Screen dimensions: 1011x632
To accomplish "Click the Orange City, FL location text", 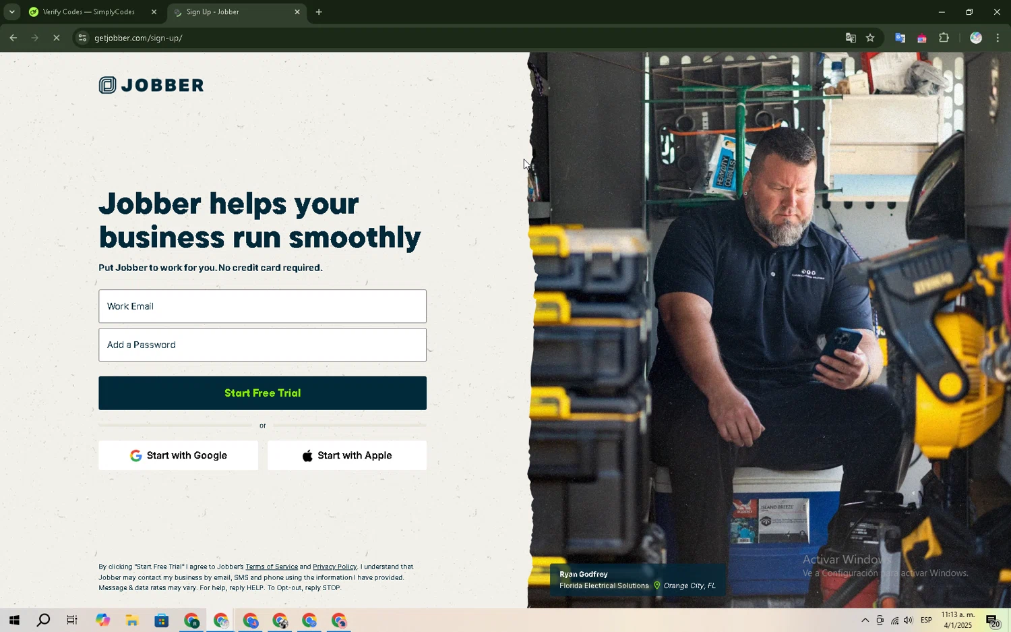I will (x=690, y=586).
